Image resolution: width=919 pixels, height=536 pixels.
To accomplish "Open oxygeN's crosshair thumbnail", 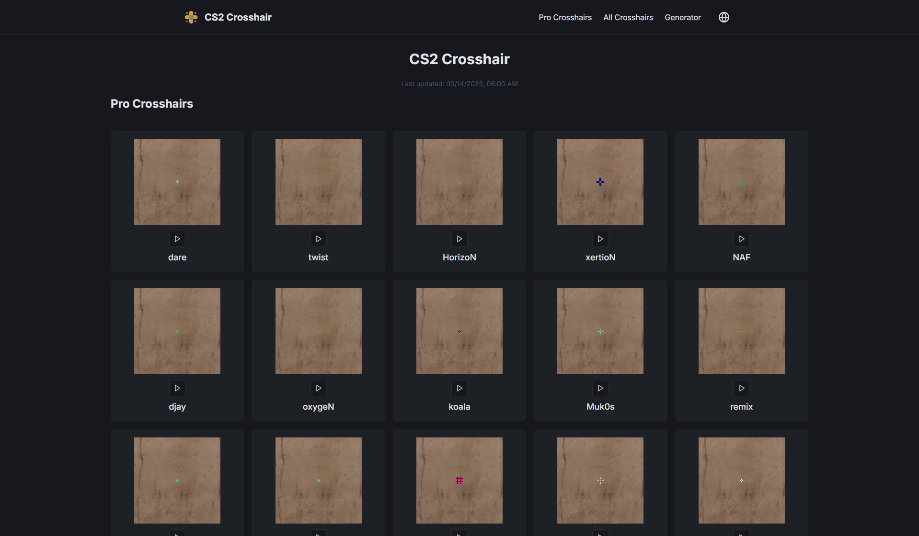I will 319,331.
